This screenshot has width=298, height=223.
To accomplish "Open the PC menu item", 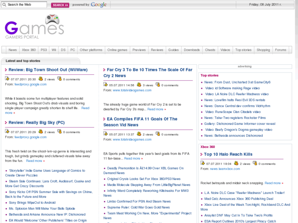I will 73,50.
